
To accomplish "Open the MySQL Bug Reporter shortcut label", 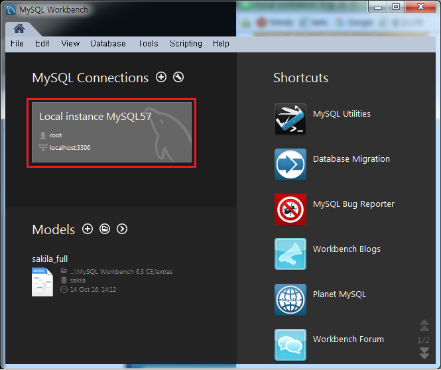I will pyautogui.click(x=353, y=204).
